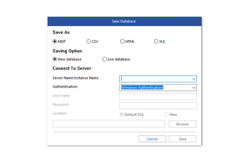Click the Password field
The height and width of the screenshot is (162, 249).
click(158, 105)
